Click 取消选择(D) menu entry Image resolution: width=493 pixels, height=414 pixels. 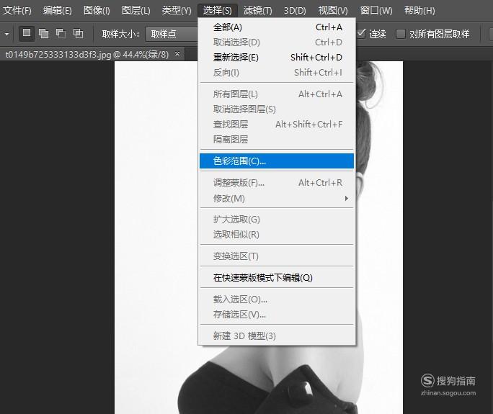tap(277, 42)
